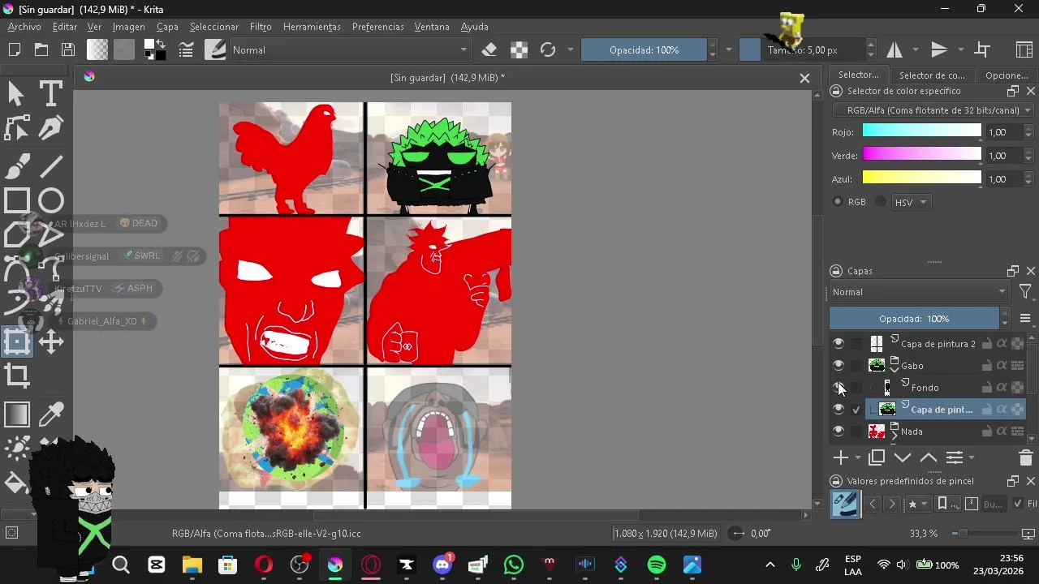Open an existing document from toolbar
This screenshot has height=584, width=1039.
[41, 50]
